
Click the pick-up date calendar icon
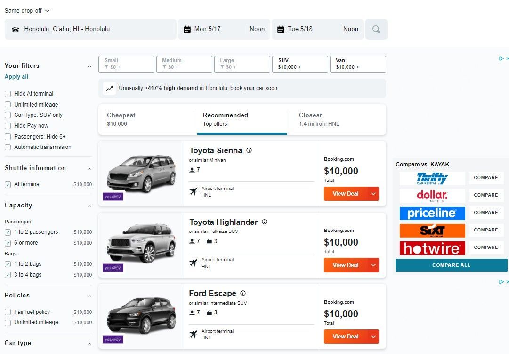point(187,29)
